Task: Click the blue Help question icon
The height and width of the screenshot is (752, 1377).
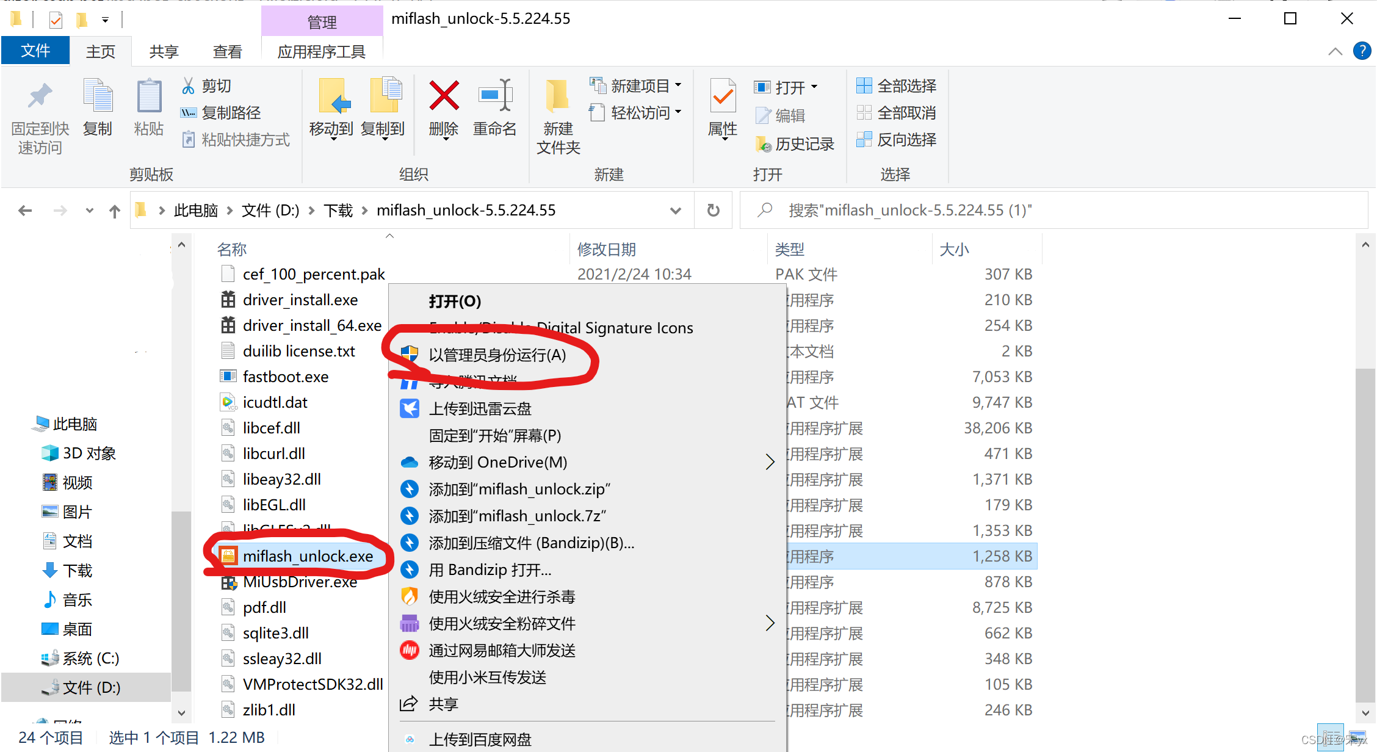Action: pos(1362,51)
